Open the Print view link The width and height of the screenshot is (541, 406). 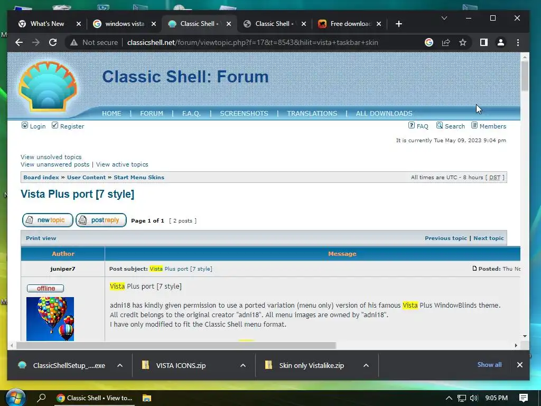41,238
